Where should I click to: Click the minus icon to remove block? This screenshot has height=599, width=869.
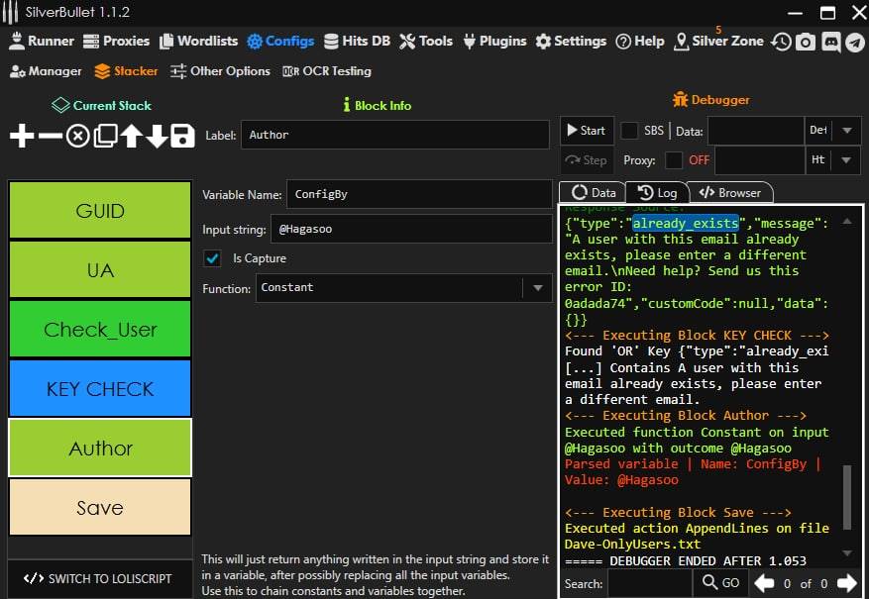(50, 137)
